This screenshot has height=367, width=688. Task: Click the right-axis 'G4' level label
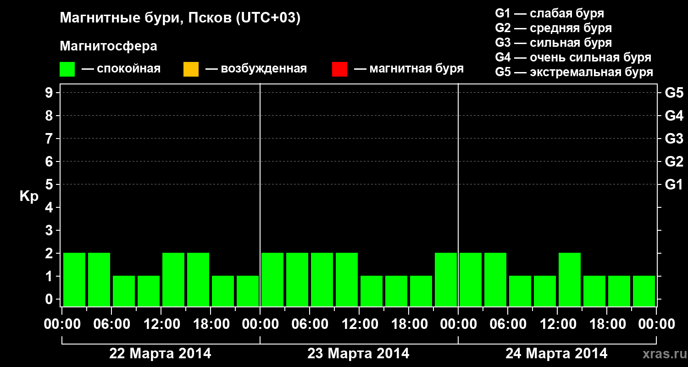(674, 116)
